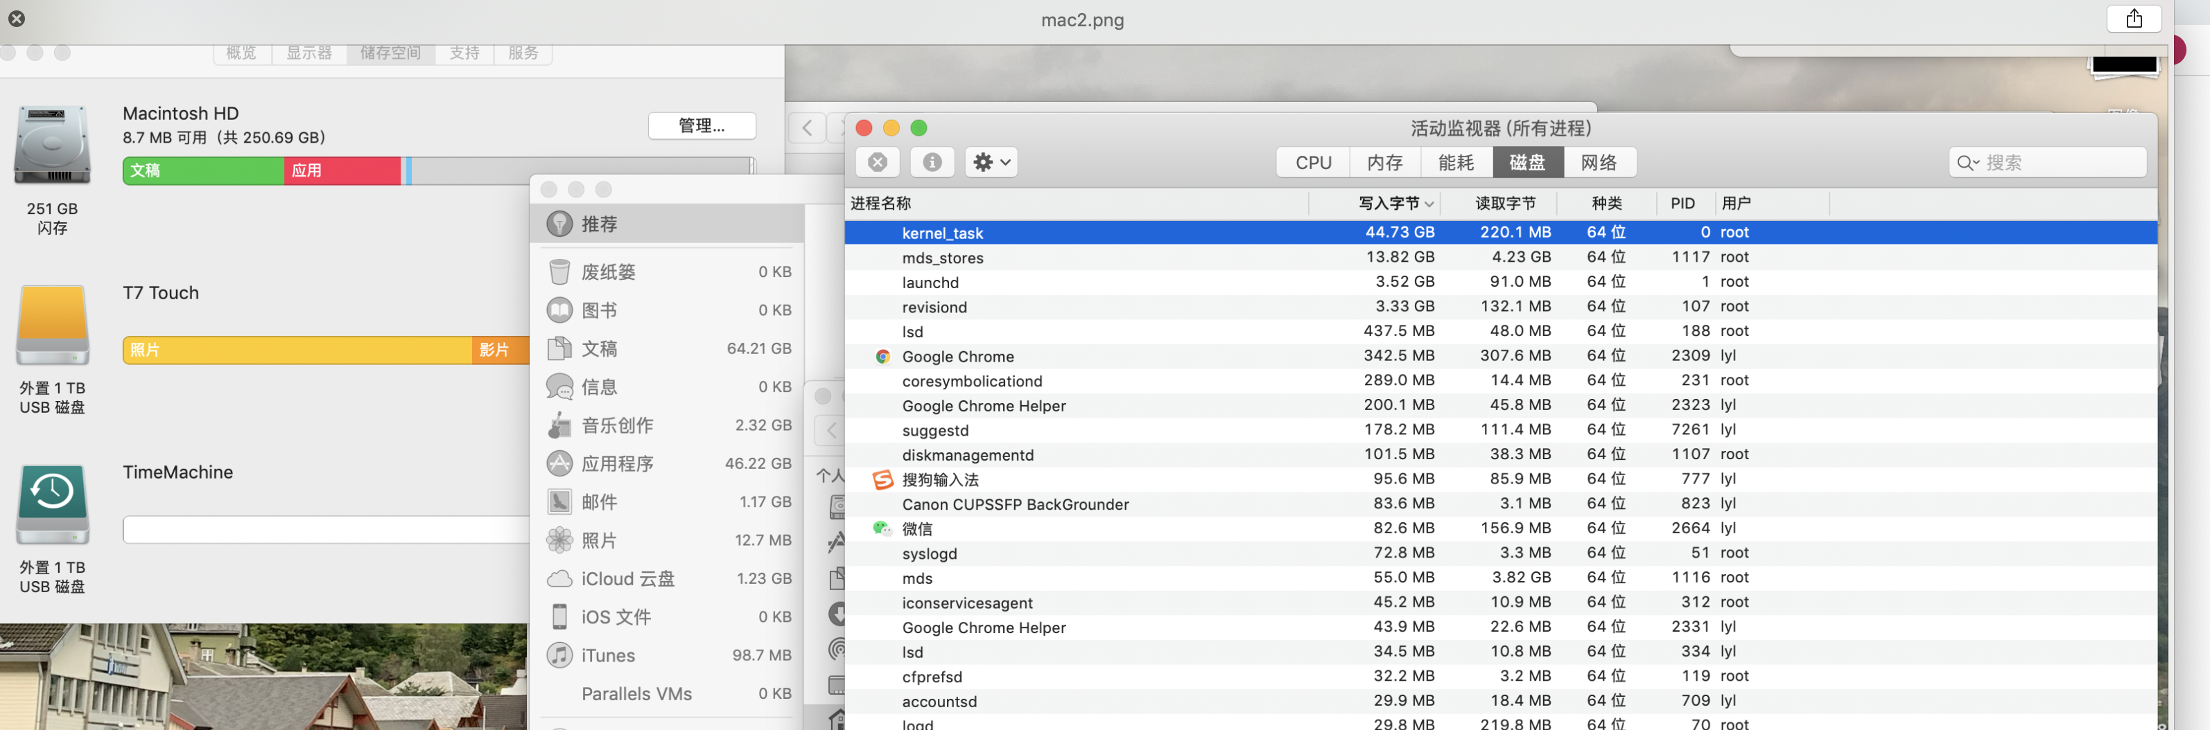Switch to the CPU tab

(1312, 163)
